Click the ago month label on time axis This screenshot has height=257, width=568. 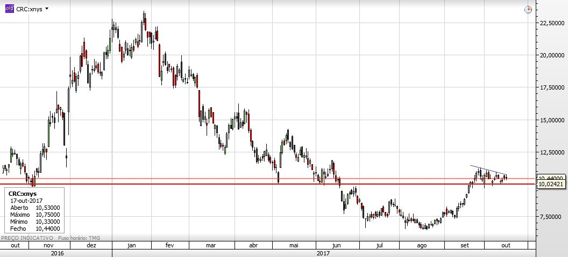click(422, 245)
